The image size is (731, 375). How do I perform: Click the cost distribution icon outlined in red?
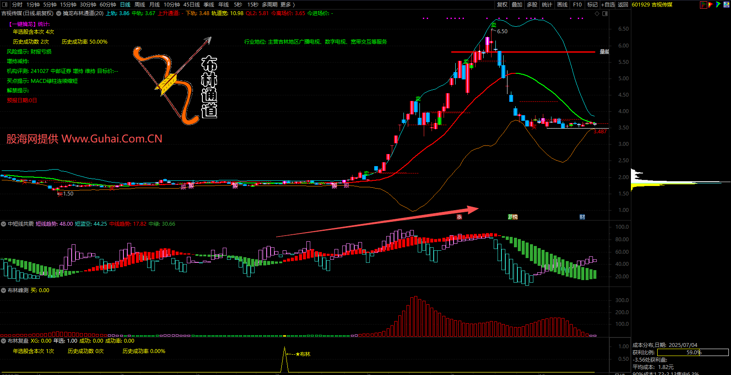point(703,5)
